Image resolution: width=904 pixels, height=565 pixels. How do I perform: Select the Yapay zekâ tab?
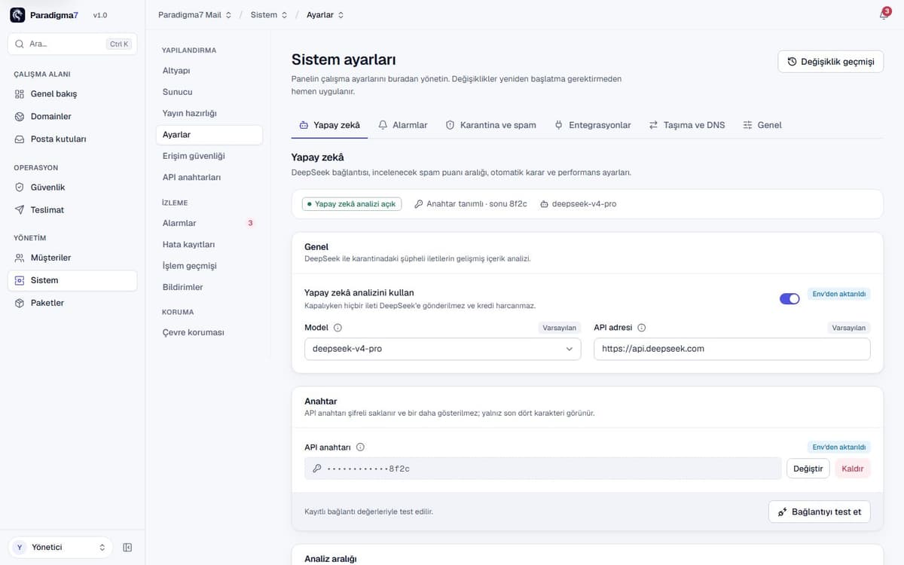(329, 125)
